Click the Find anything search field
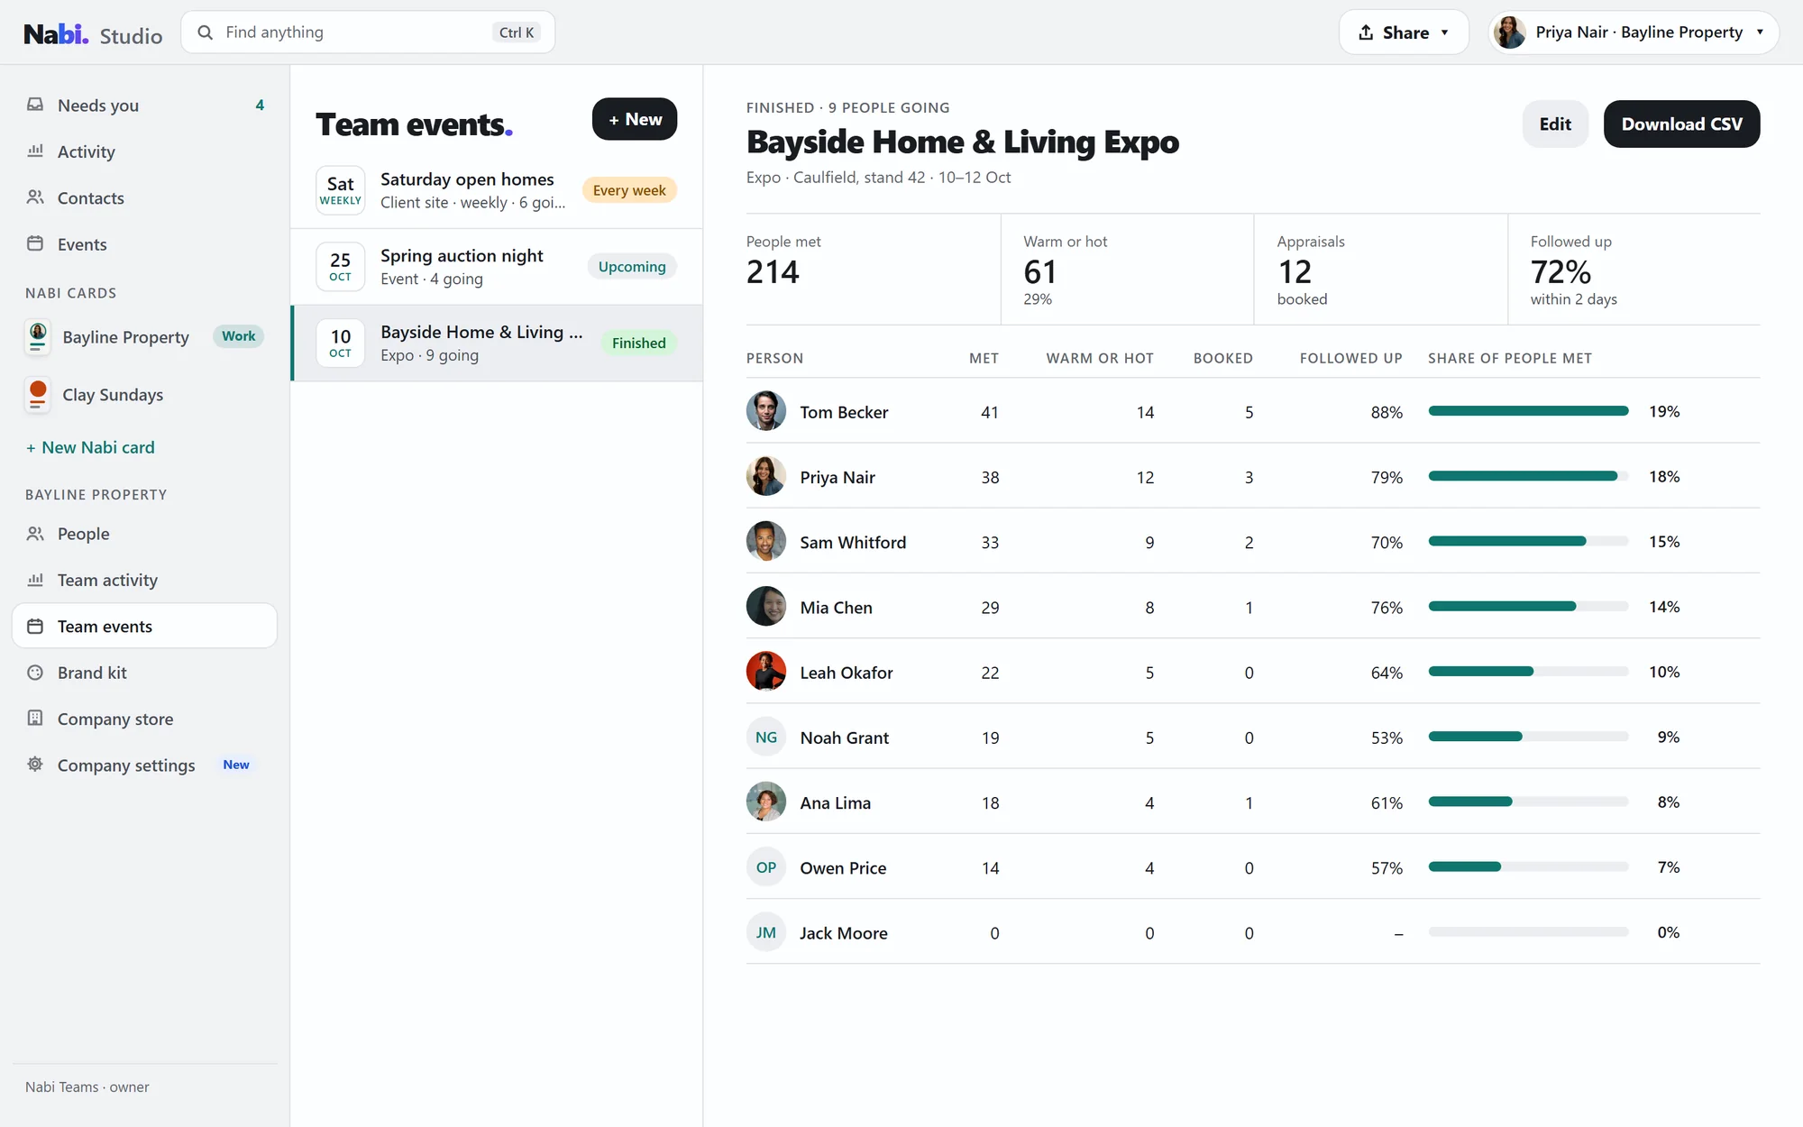Viewport: 1803px width, 1127px height. point(368,32)
